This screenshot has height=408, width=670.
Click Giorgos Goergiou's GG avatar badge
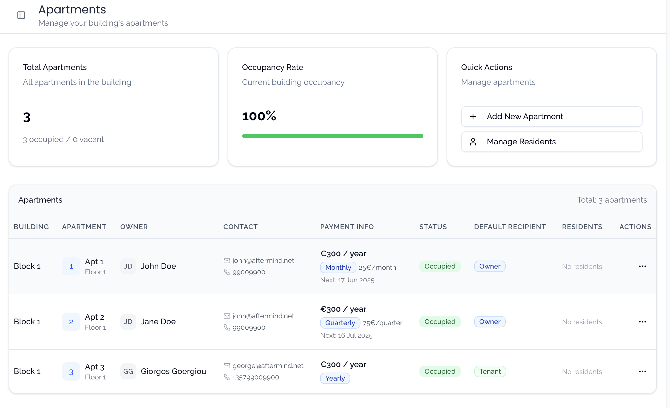click(x=128, y=371)
